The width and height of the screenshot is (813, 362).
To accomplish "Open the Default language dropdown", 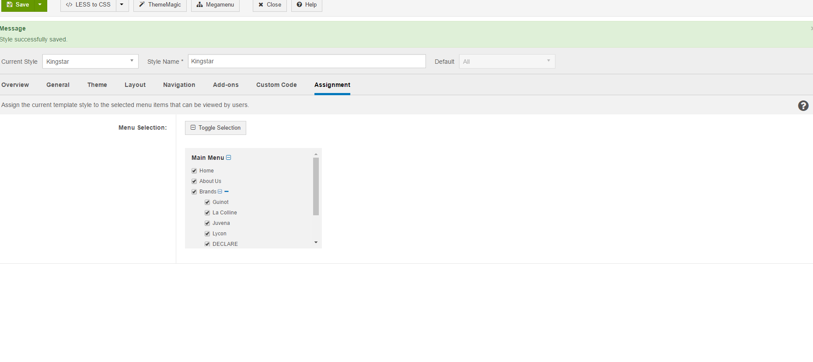I will (x=507, y=62).
